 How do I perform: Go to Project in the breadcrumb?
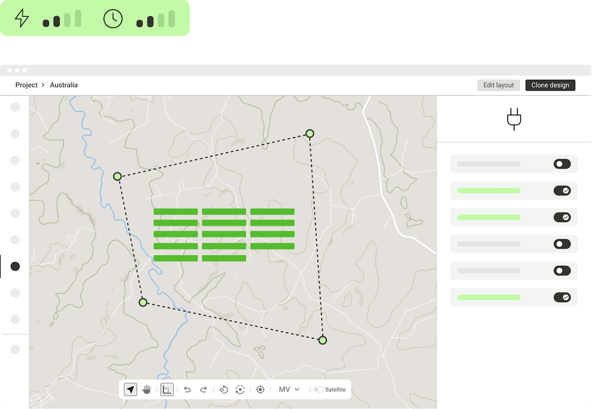tap(27, 85)
